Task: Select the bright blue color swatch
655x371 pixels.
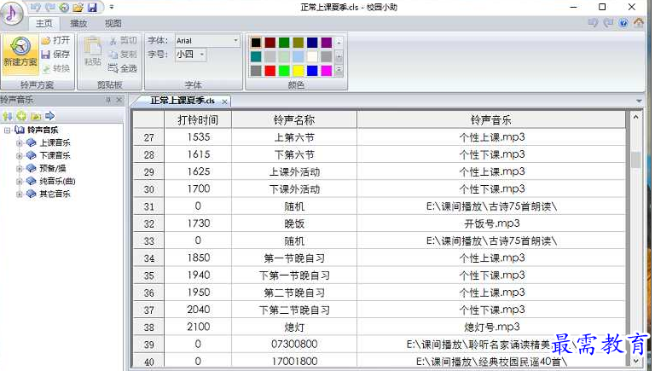Action: click(312, 71)
